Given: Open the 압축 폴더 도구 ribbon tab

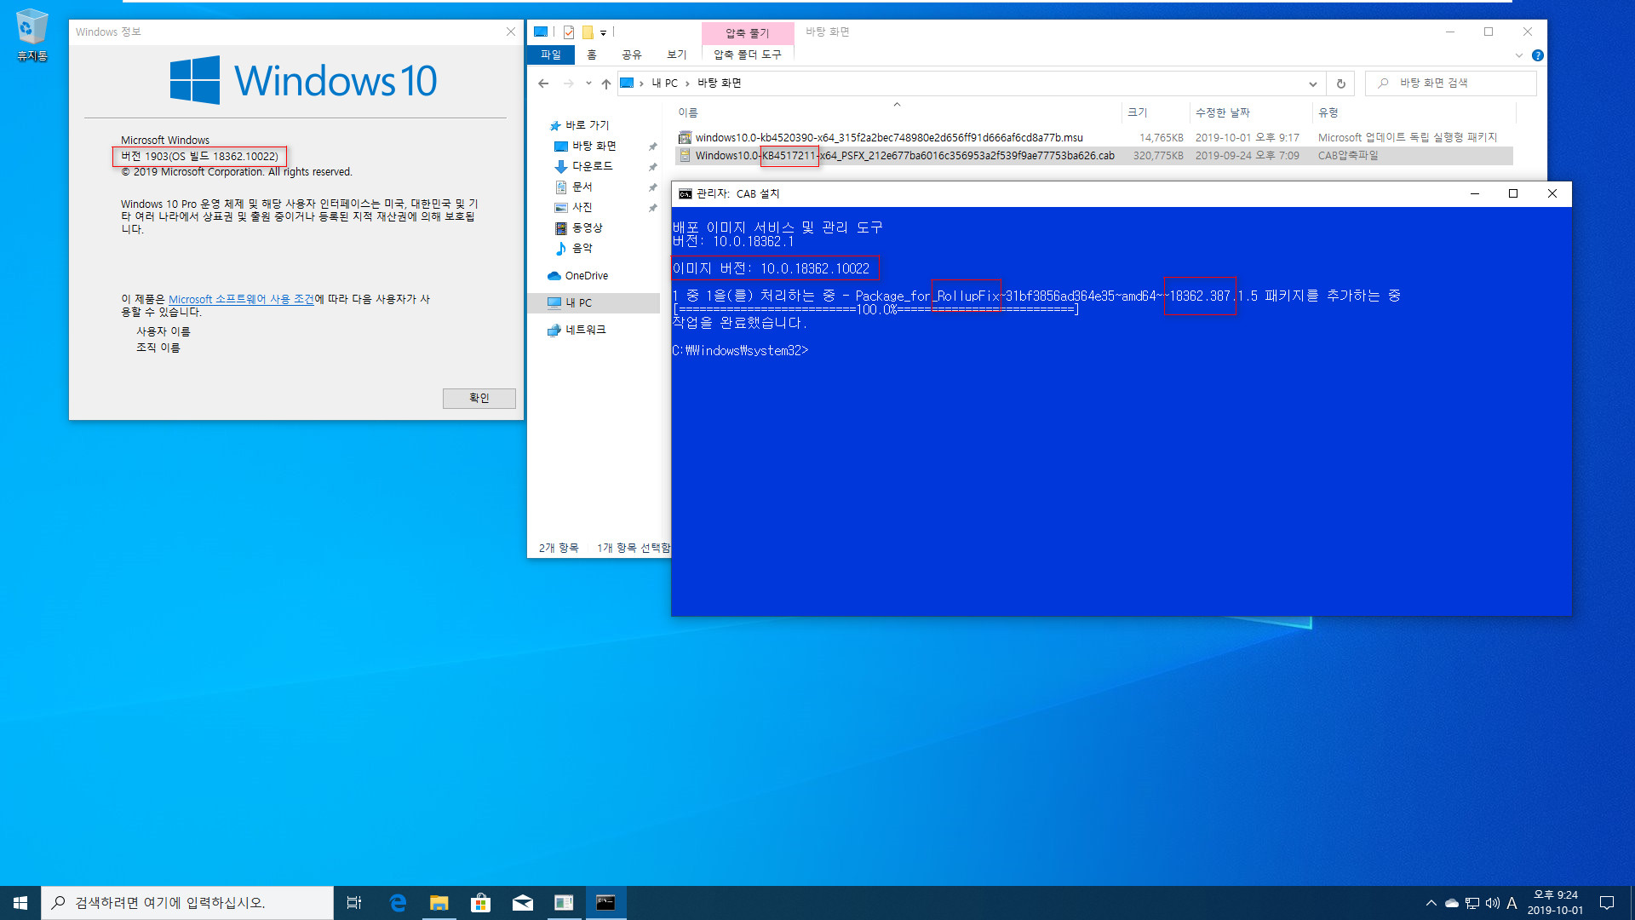Looking at the screenshot, I should pos(747,55).
